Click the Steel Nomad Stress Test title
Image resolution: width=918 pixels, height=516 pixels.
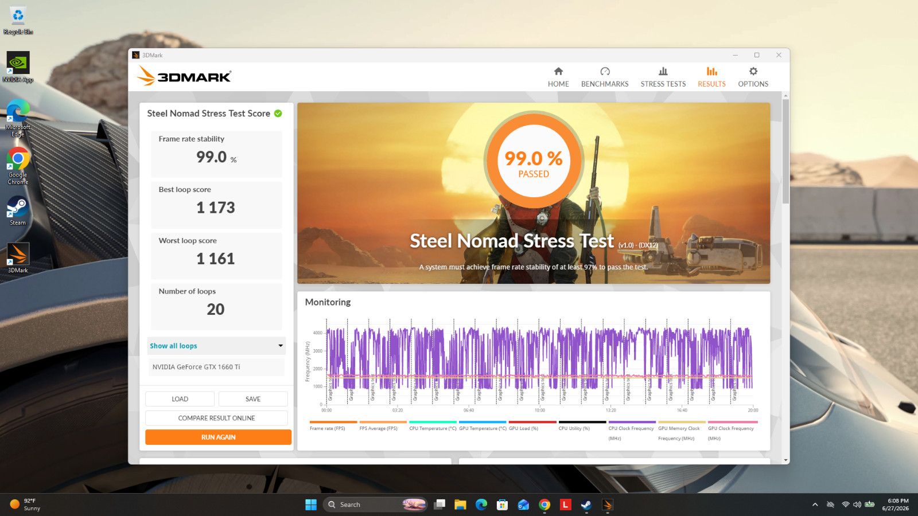(512, 241)
